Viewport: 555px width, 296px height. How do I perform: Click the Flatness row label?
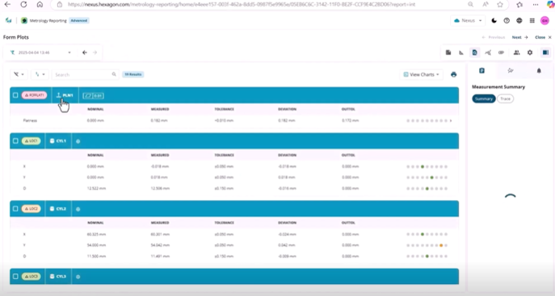click(30, 121)
